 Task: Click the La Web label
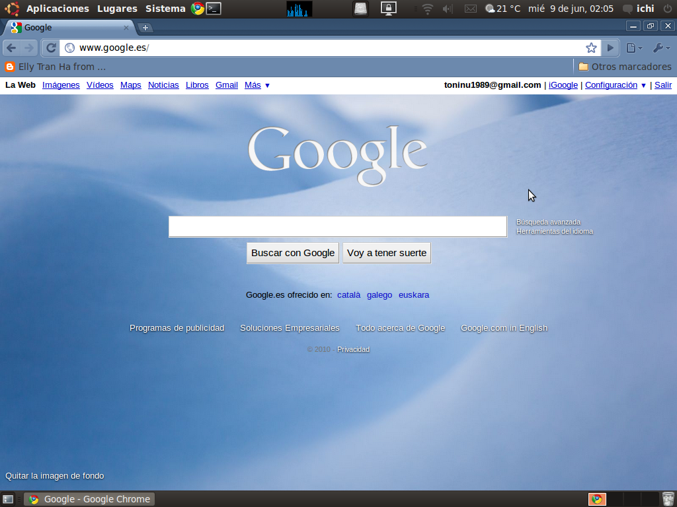[x=20, y=85]
